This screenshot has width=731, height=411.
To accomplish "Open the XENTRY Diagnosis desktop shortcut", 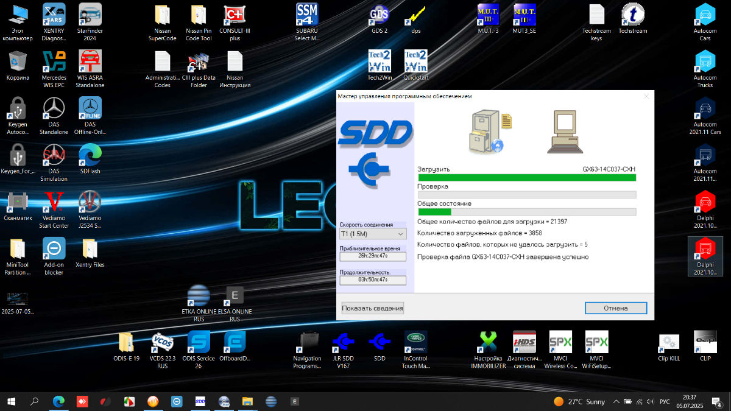I will pos(54,21).
